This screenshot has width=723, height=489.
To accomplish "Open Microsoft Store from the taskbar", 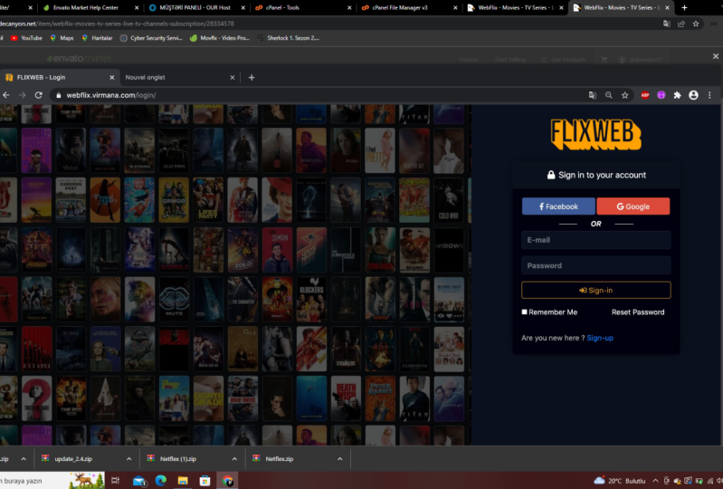I will (205, 481).
